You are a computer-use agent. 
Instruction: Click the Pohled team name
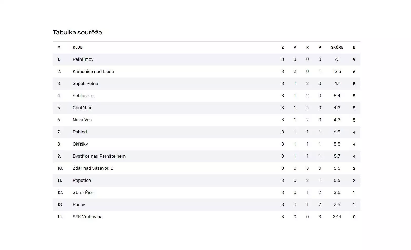pos(80,132)
